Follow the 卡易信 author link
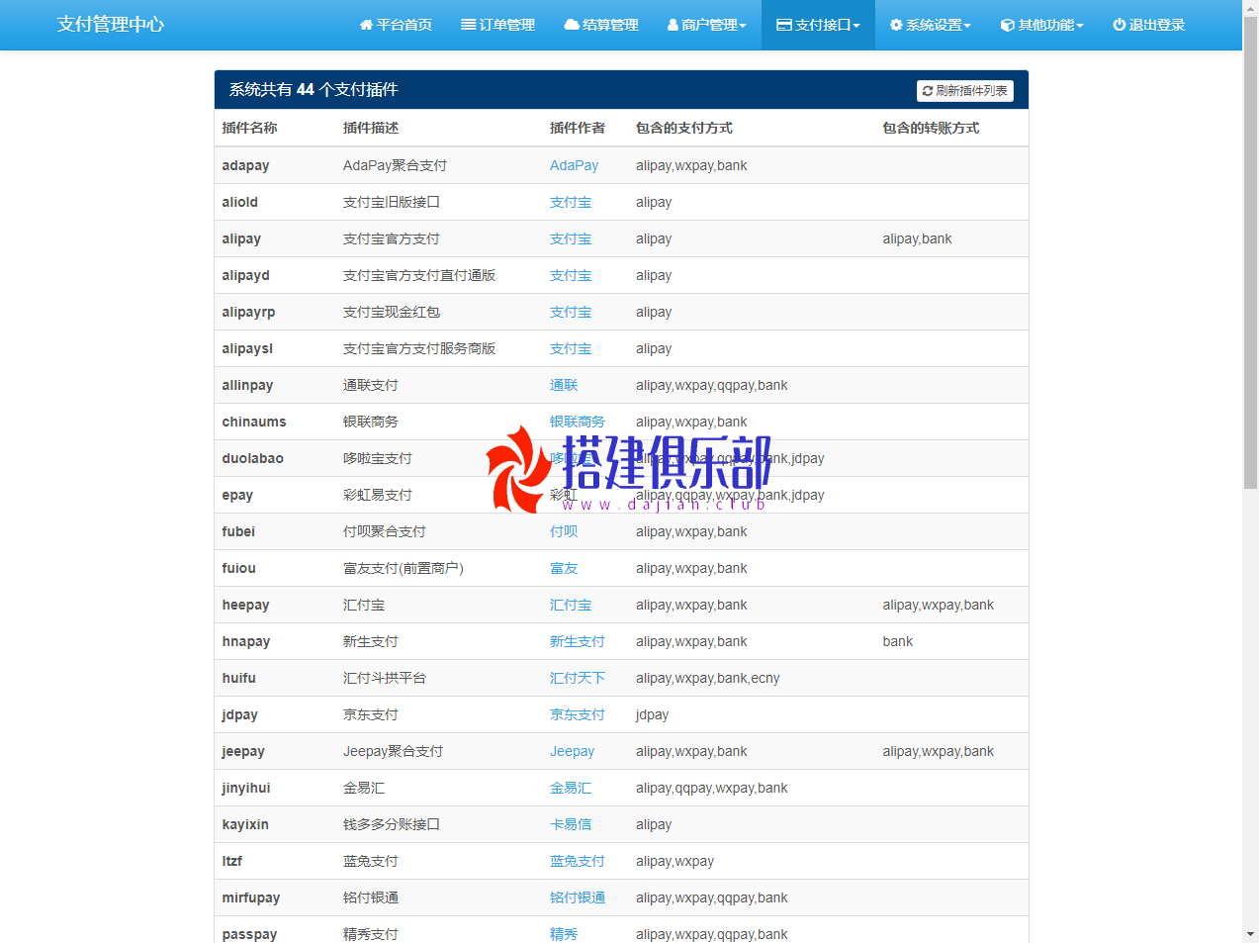Image resolution: width=1259 pixels, height=943 pixels. (571, 824)
